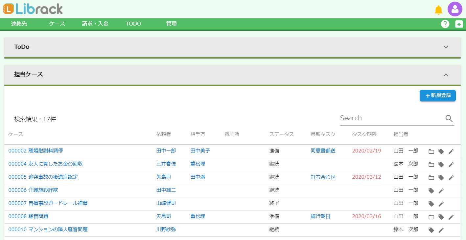Click pencil edit icon for case 000005
Screen dimensions: 466x240
coord(451,177)
